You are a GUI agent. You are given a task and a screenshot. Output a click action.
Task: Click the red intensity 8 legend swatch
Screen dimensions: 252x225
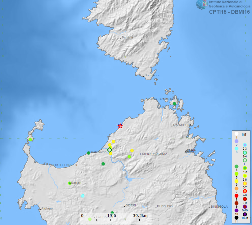click(x=236, y=196)
